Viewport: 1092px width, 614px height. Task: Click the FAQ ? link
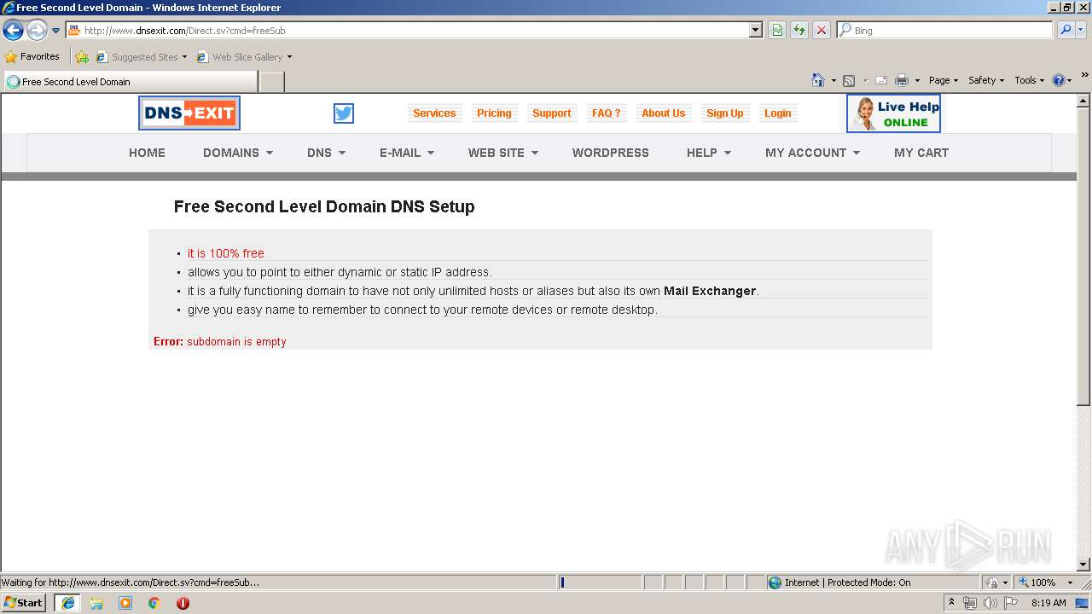tap(607, 113)
